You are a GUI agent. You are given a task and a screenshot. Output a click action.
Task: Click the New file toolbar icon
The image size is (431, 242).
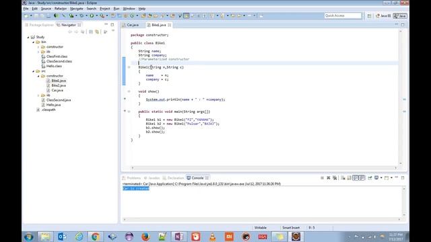(27, 16)
